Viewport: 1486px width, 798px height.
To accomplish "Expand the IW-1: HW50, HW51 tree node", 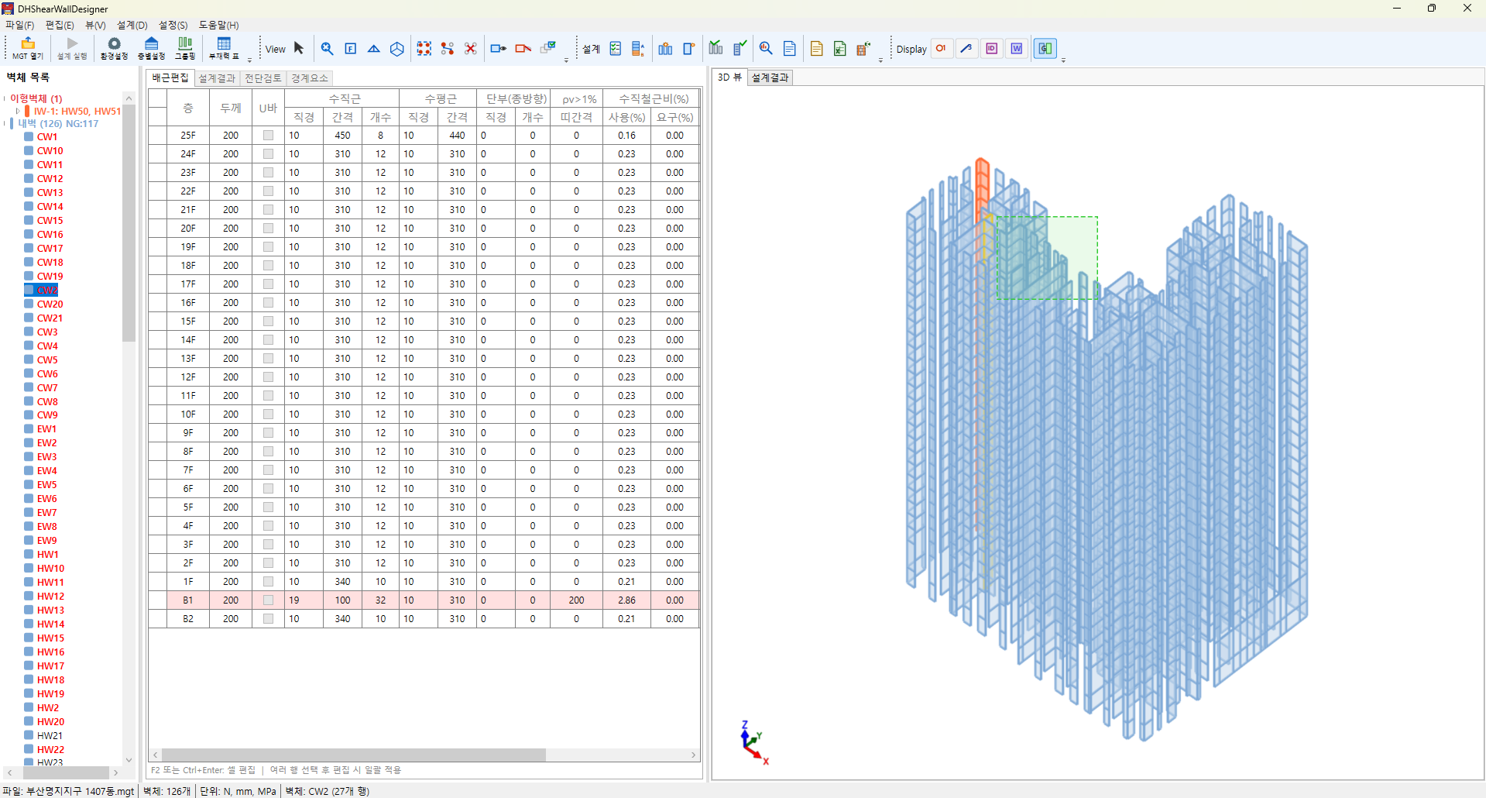I will pos(18,112).
